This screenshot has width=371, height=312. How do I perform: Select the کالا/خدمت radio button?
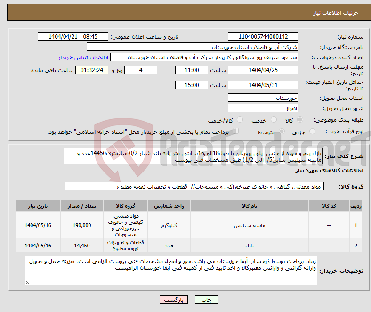[x=240, y=120]
